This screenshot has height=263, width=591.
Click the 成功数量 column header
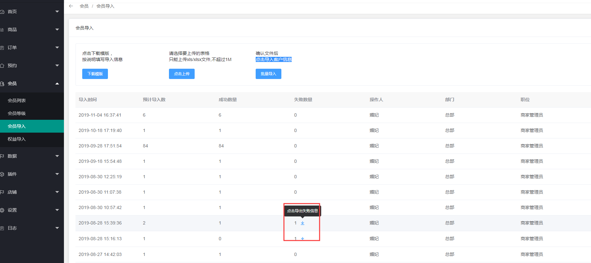(228, 100)
